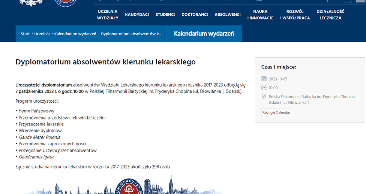366x194 pixels.
Task: Open the KANDYDACI menu item
Action: 137,15
